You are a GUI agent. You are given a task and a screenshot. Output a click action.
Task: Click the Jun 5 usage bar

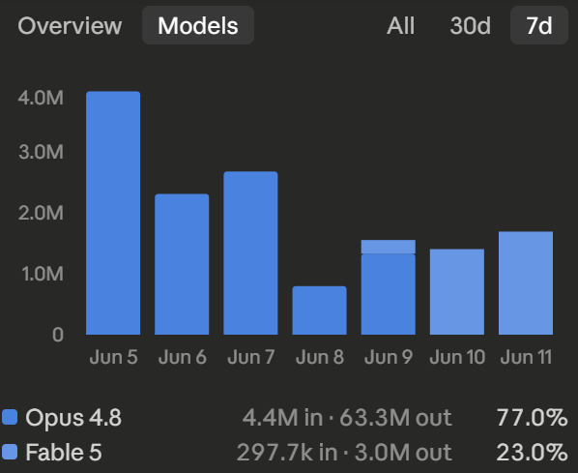point(113,213)
